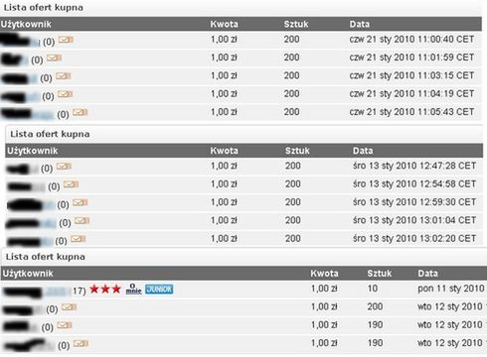Click 200 quantity in 13:02:20 row
Viewport: 487px width, 357px height.
click(x=293, y=239)
